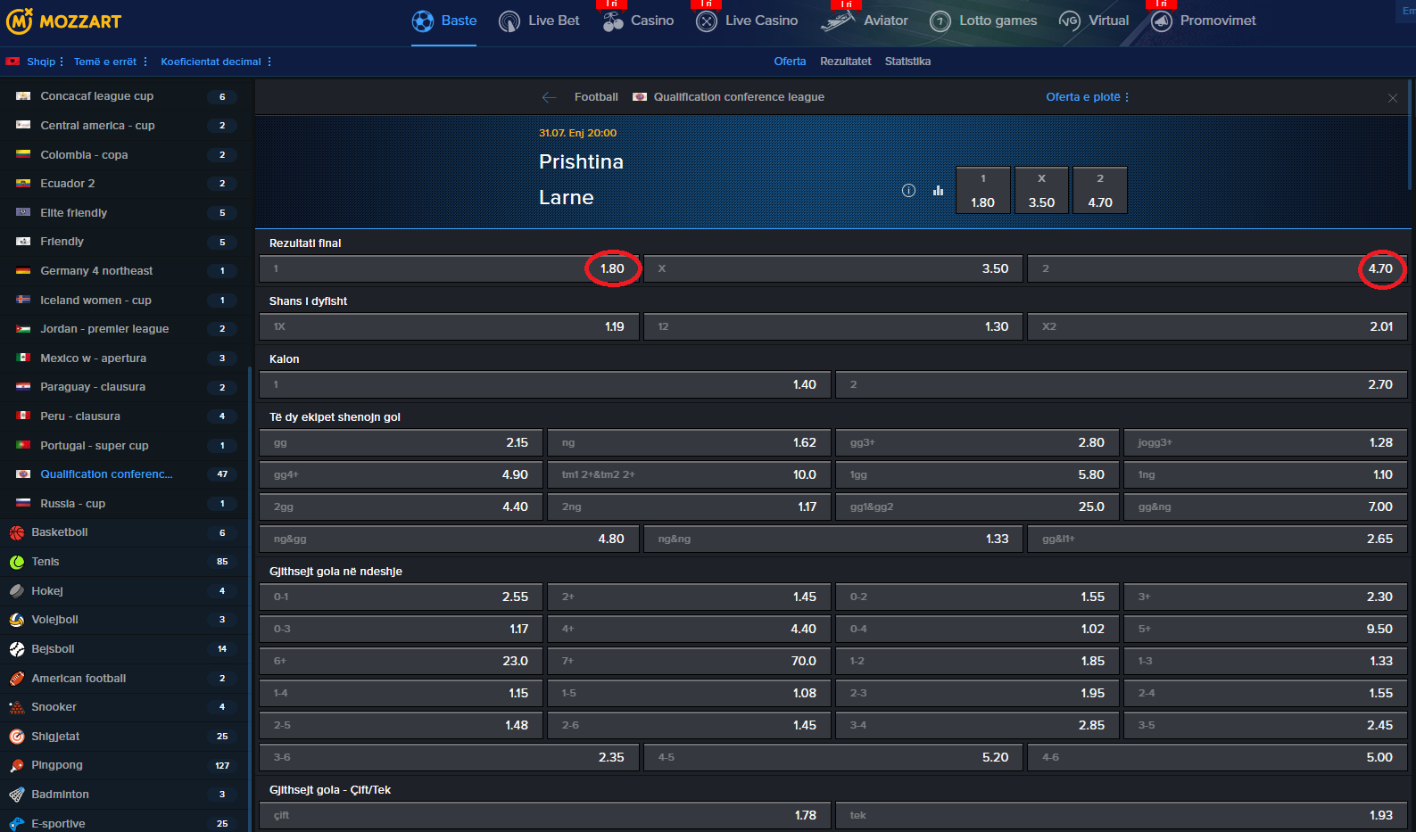This screenshot has width=1416, height=832.
Task: Pick çift odds at 1.78
Action: [545, 815]
